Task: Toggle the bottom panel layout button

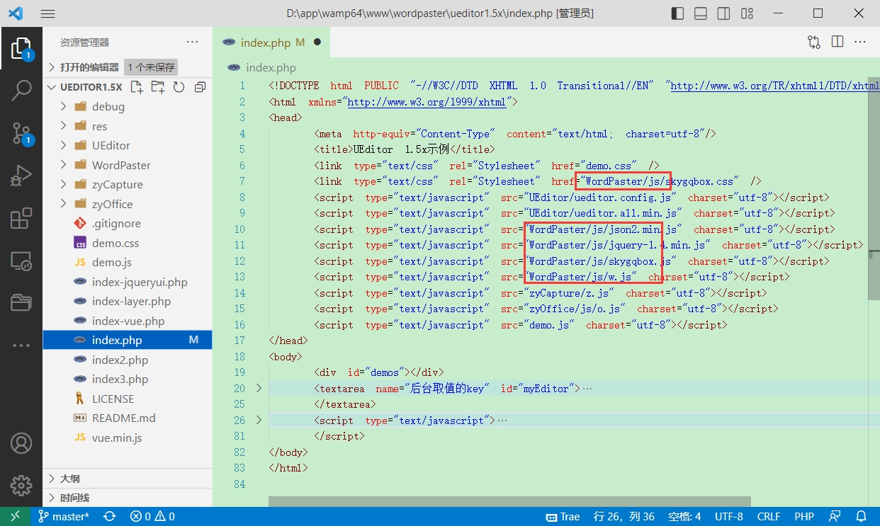Action: point(701,13)
